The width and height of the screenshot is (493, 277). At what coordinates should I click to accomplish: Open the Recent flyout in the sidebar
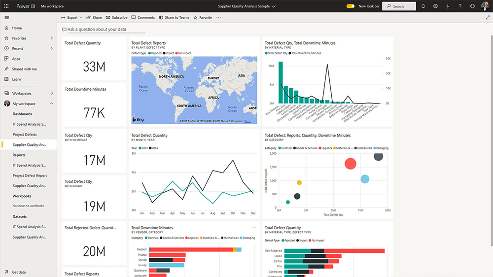pyautogui.click(x=52, y=49)
